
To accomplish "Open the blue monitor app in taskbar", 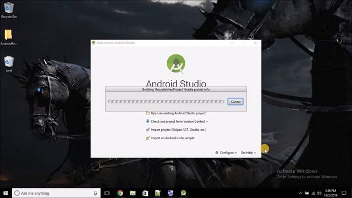I will point(170,193).
